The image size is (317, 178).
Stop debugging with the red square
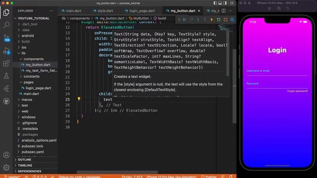[x=225, y=20]
